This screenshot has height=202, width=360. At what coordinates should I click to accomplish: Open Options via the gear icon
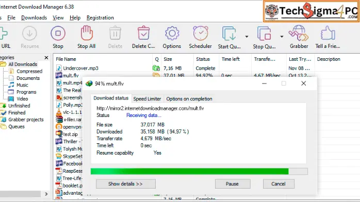pos(172,33)
